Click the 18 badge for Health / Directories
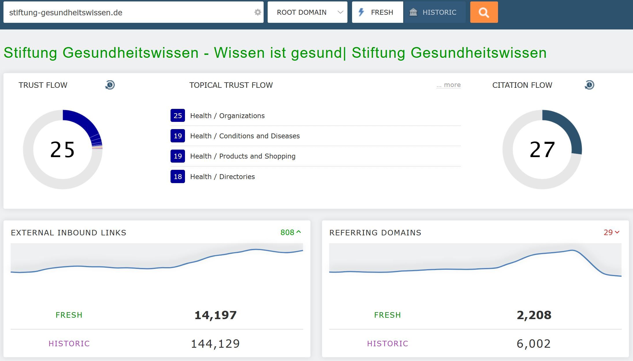 pyautogui.click(x=178, y=176)
